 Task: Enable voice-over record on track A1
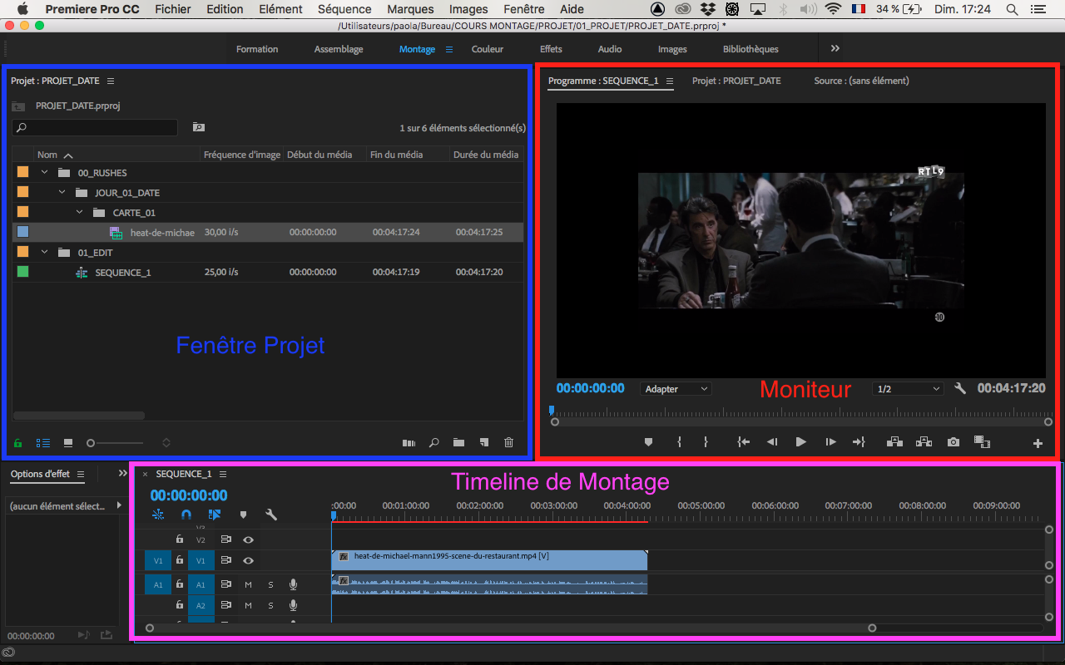click(x=293, y=585)
